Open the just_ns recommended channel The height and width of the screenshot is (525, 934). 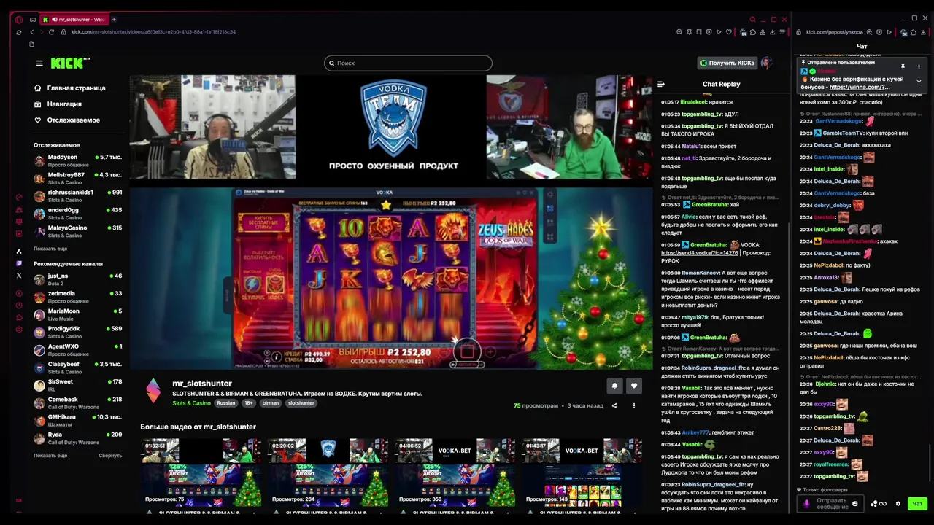77,279
